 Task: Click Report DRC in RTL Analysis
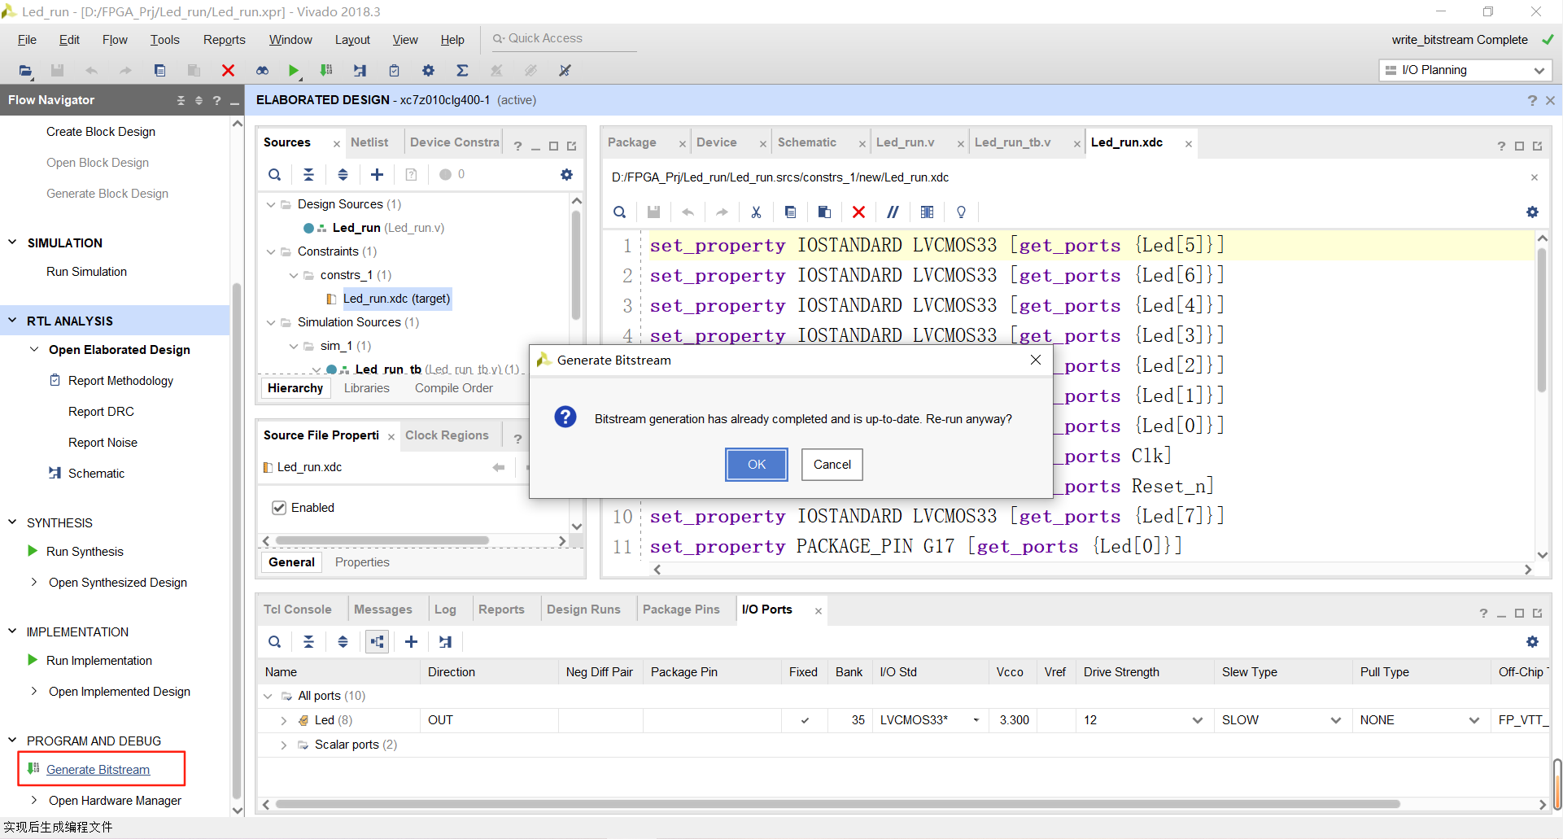coord(101,412)
